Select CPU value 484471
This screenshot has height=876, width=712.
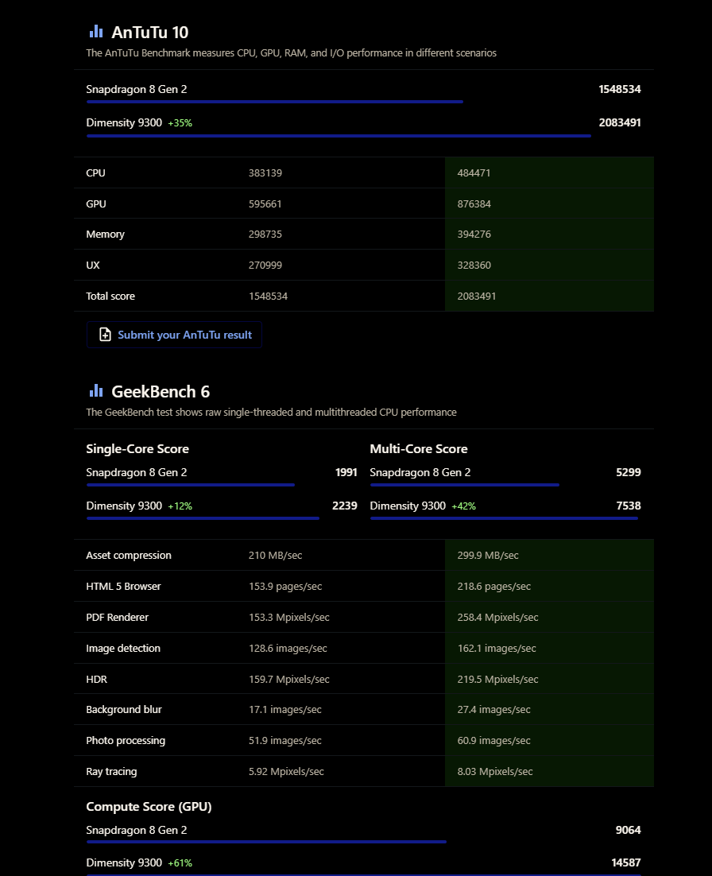pyautogui.click(x=474, y=173)
